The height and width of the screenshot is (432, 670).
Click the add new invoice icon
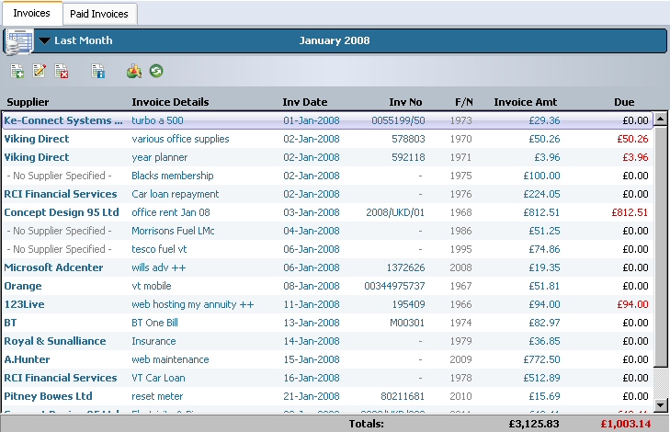click(x=17, y=71)
